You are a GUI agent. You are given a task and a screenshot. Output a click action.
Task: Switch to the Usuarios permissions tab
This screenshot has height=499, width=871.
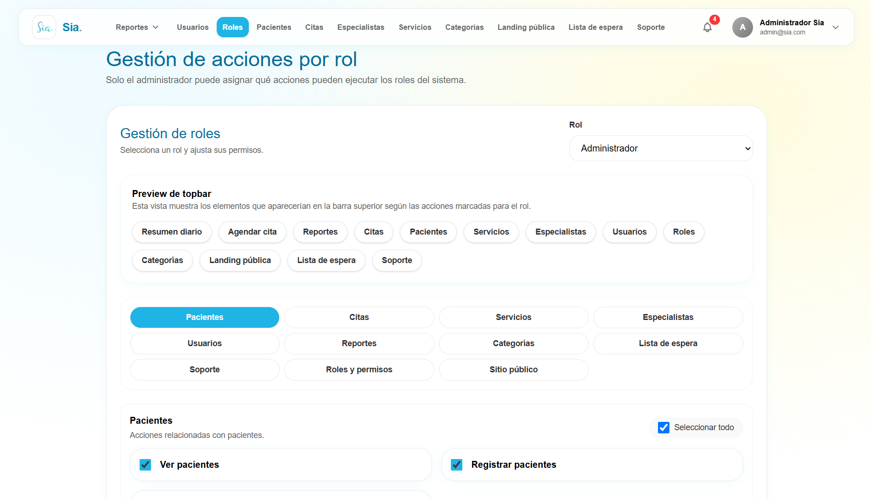tap(205, 343)
